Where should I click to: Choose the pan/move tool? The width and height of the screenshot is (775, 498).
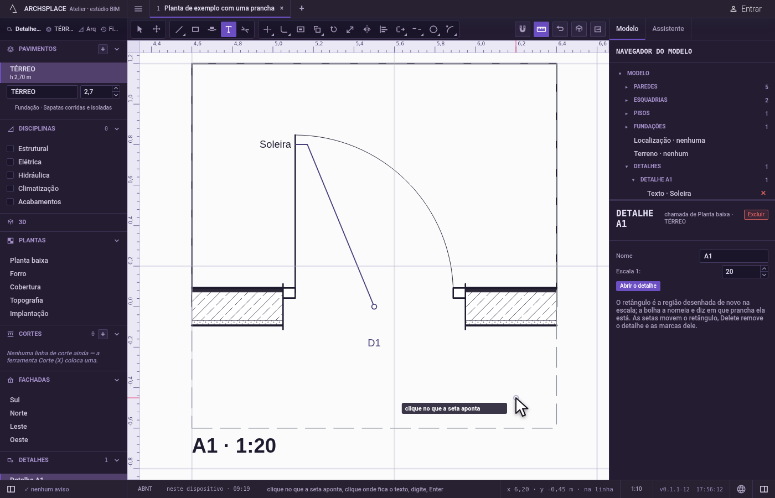[157, 29]
